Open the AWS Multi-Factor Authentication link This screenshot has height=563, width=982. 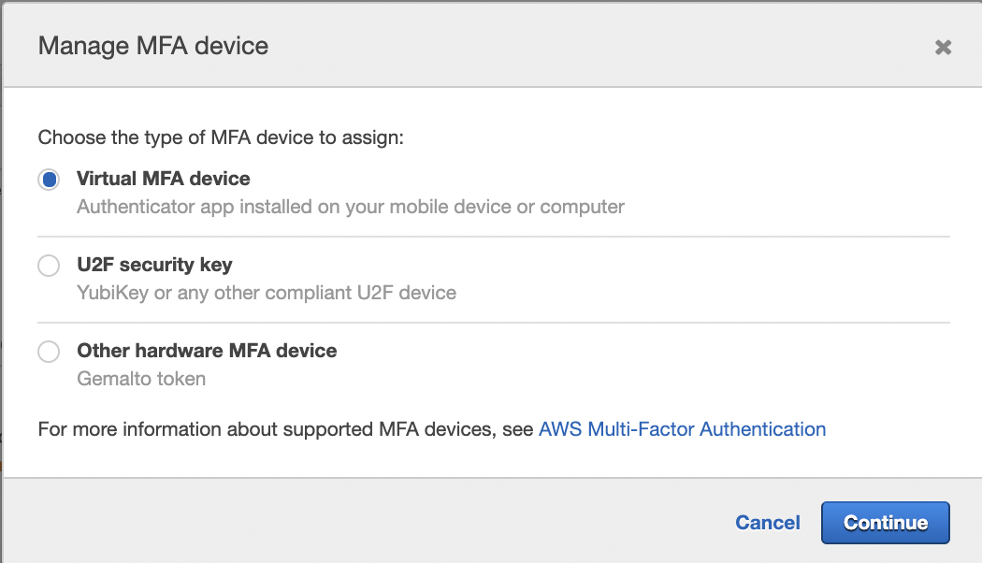pyautogui.click(x=682, y=428)
